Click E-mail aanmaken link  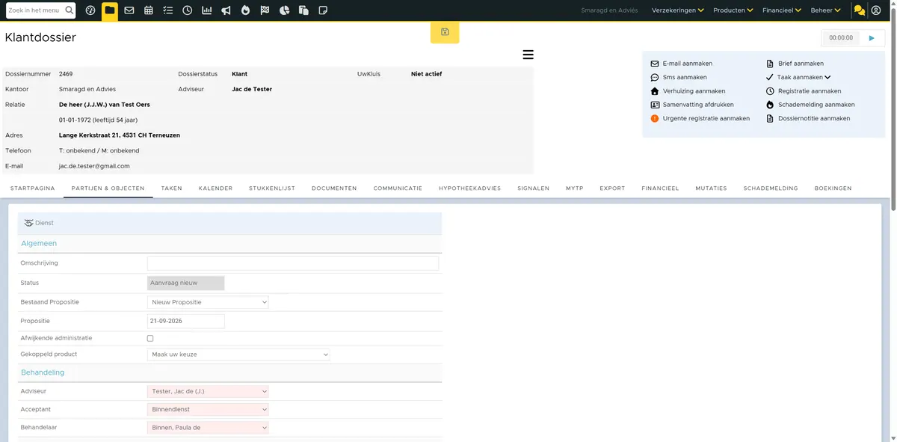pyautogui.click(x=688, y=64)
